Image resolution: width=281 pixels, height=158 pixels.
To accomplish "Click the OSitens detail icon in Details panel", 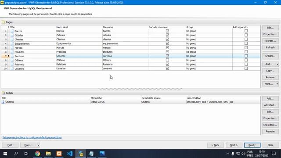I will click(x=3, y=102).
